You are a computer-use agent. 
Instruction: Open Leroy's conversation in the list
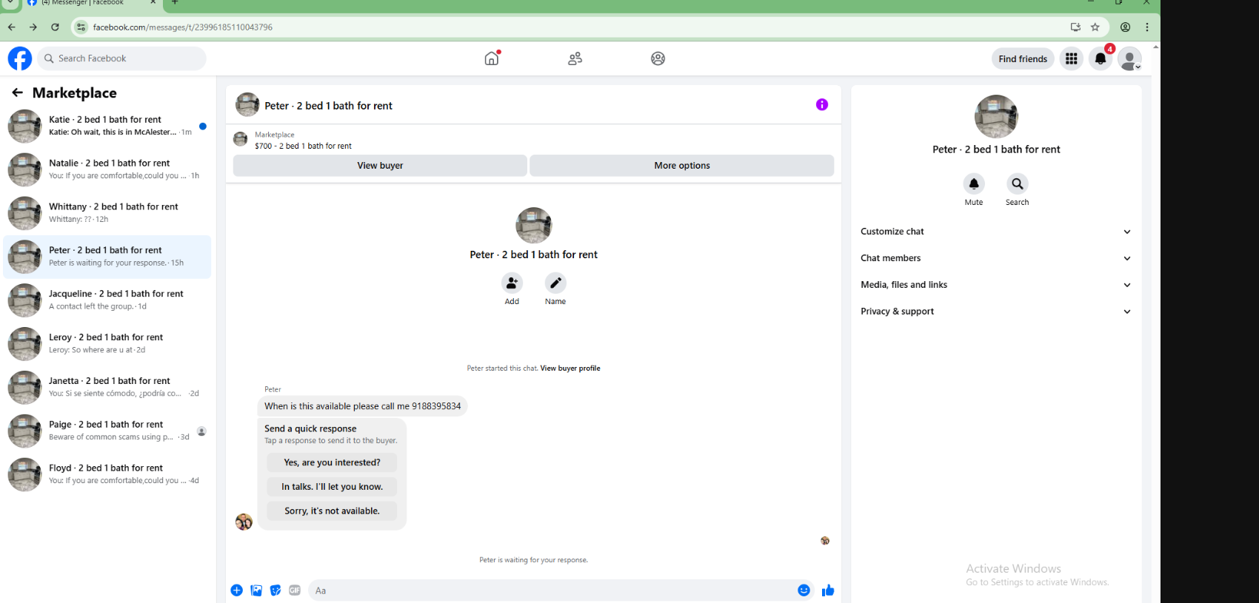tap(107, 344)
